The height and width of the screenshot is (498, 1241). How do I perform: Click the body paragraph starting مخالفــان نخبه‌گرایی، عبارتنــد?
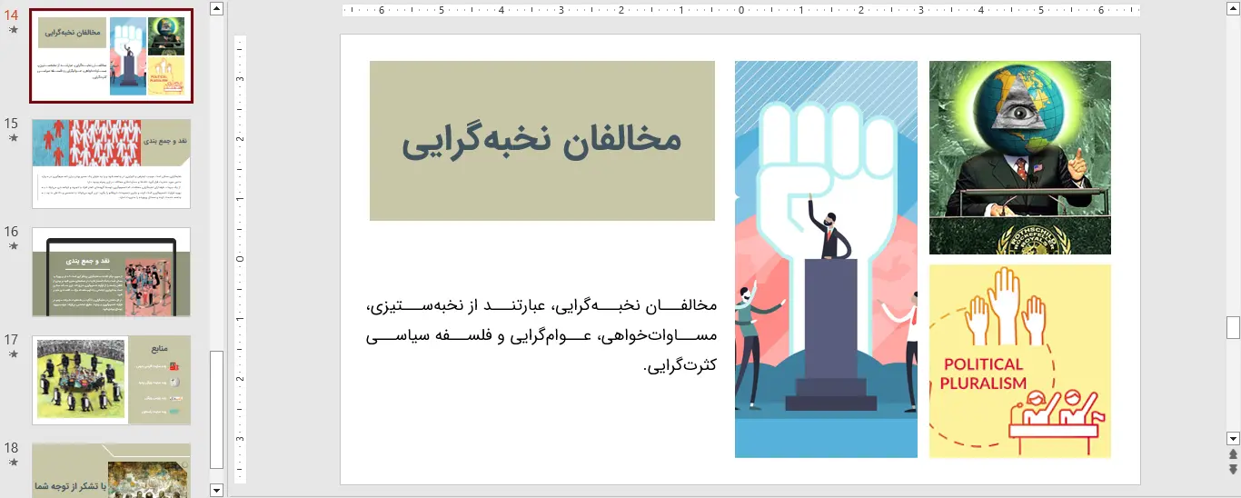pyautogui.click(x=542, y=335)
